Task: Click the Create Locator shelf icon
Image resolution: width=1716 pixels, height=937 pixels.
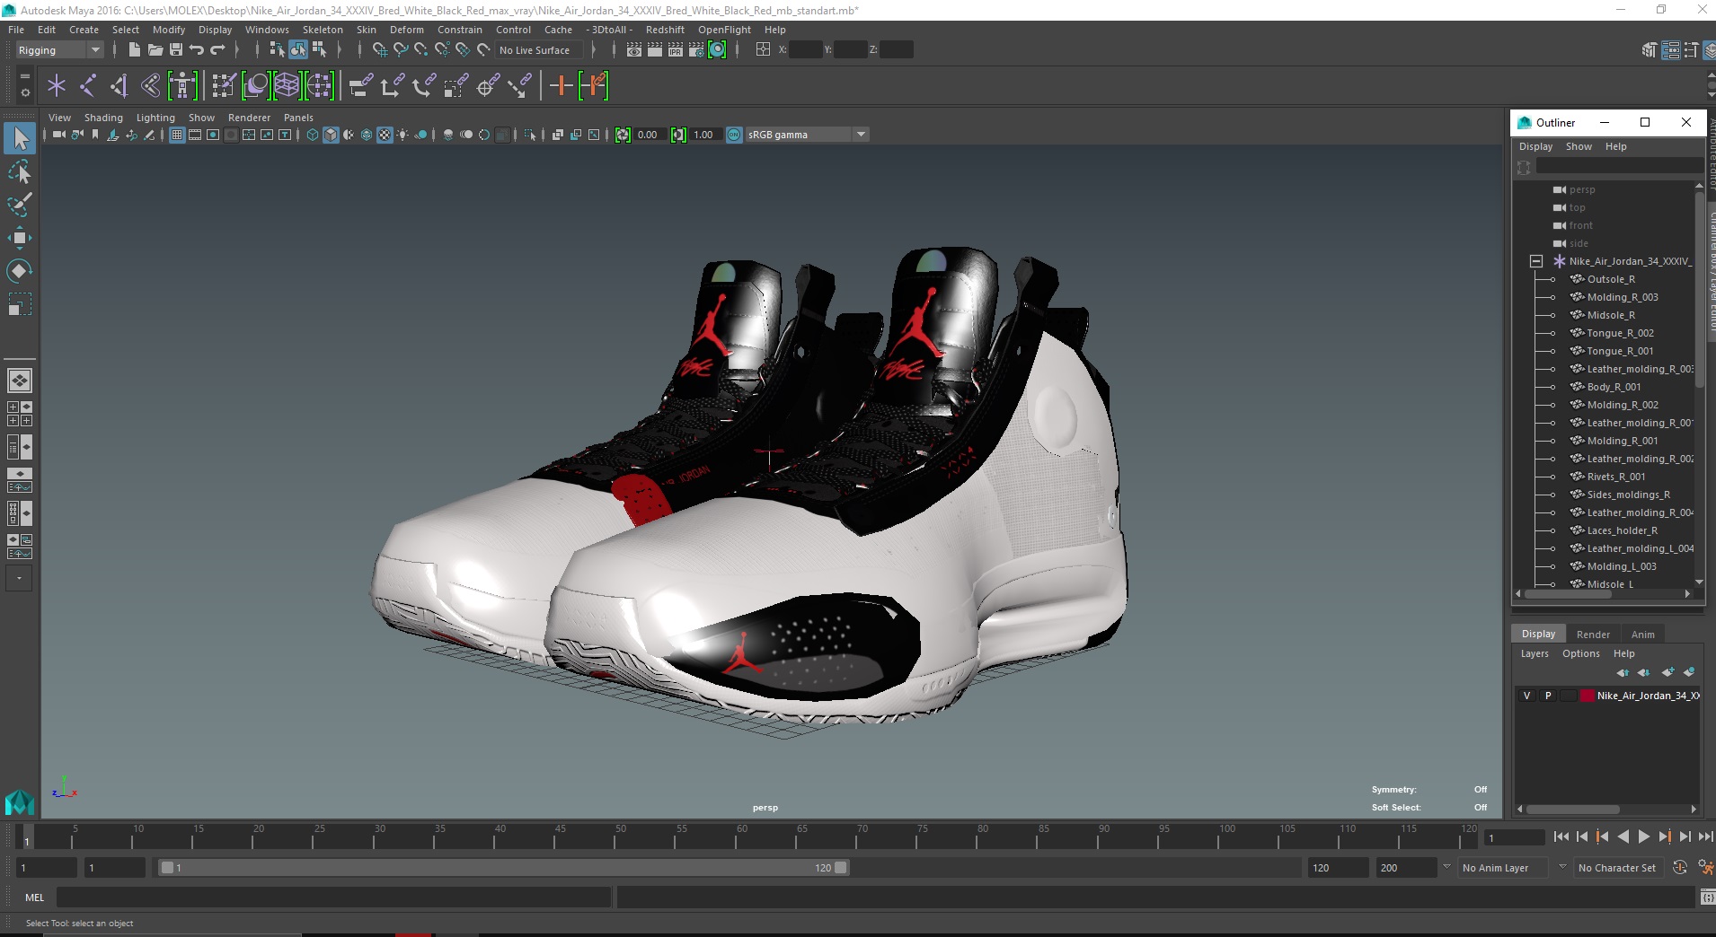Action: pos(57,86)
